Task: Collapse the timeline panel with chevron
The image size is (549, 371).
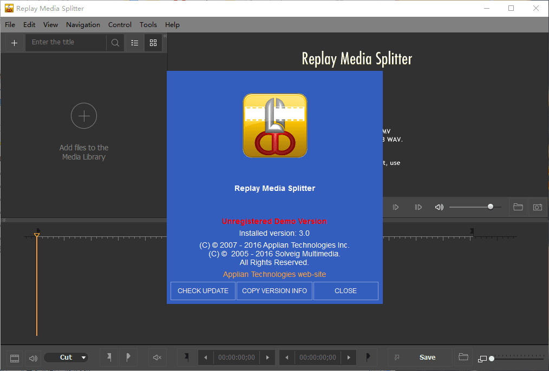Action: pos(4,220)
